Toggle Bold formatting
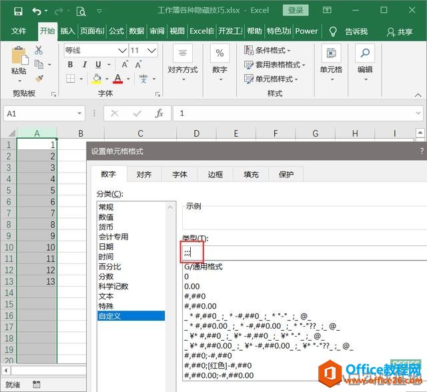This screenshot has width=427, height=392. (x=70, y=65)
